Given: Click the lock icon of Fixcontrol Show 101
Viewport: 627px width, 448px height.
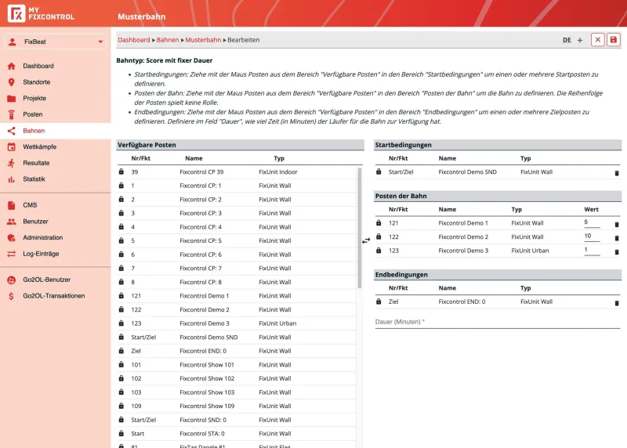Looking at the screenshot, I should point(121,364).
